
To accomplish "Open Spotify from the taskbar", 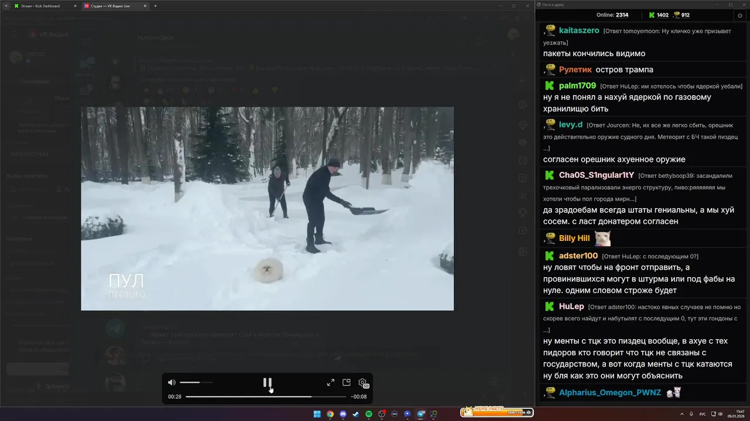I will tap(369, 414).
